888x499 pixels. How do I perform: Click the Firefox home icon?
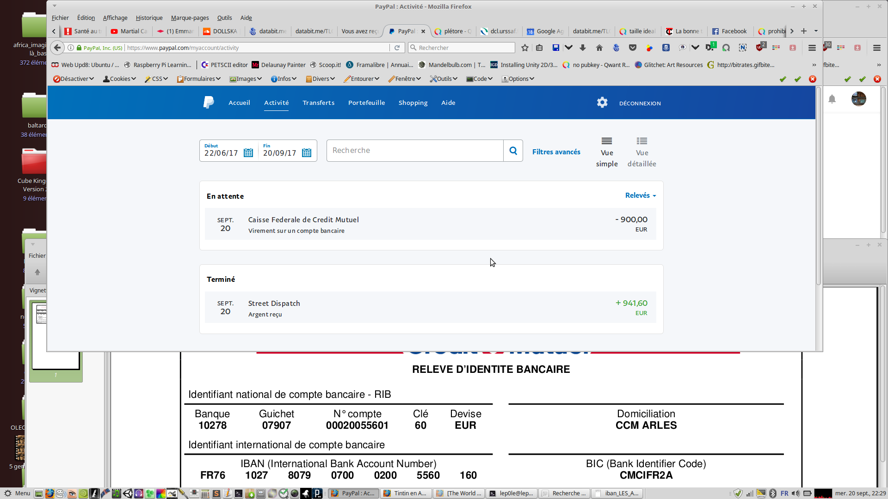point(599,48)
